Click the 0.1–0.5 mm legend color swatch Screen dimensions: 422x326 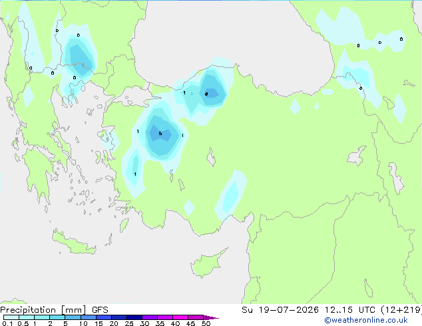point(11,317)
